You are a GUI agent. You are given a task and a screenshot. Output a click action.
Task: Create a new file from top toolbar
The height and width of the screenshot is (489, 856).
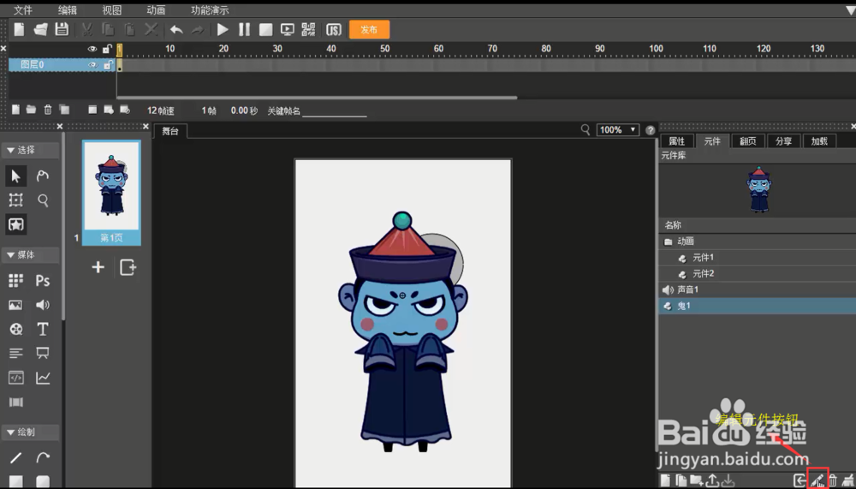click(19, 29)
